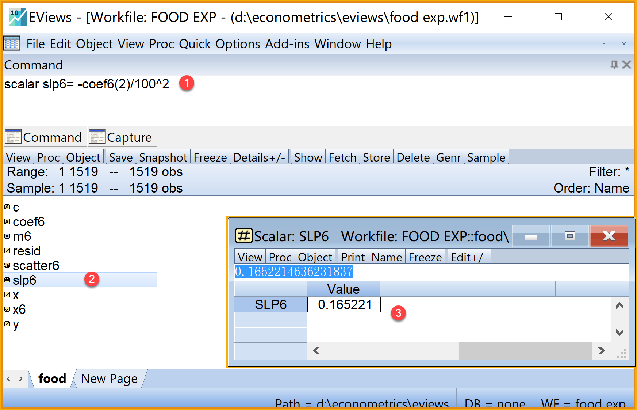Click the workfile icon left of File menu
The image size is (637, 410).
pos(12,44)
